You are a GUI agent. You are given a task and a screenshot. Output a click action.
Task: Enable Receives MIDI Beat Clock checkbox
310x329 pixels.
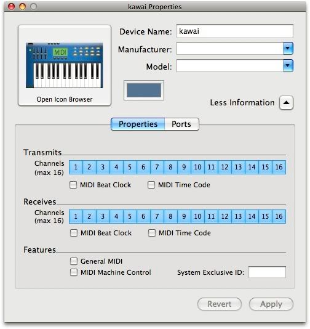74,233
